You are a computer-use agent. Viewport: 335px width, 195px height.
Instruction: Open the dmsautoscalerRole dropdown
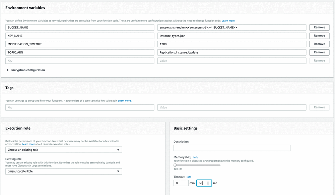click(x=64, y=172)
